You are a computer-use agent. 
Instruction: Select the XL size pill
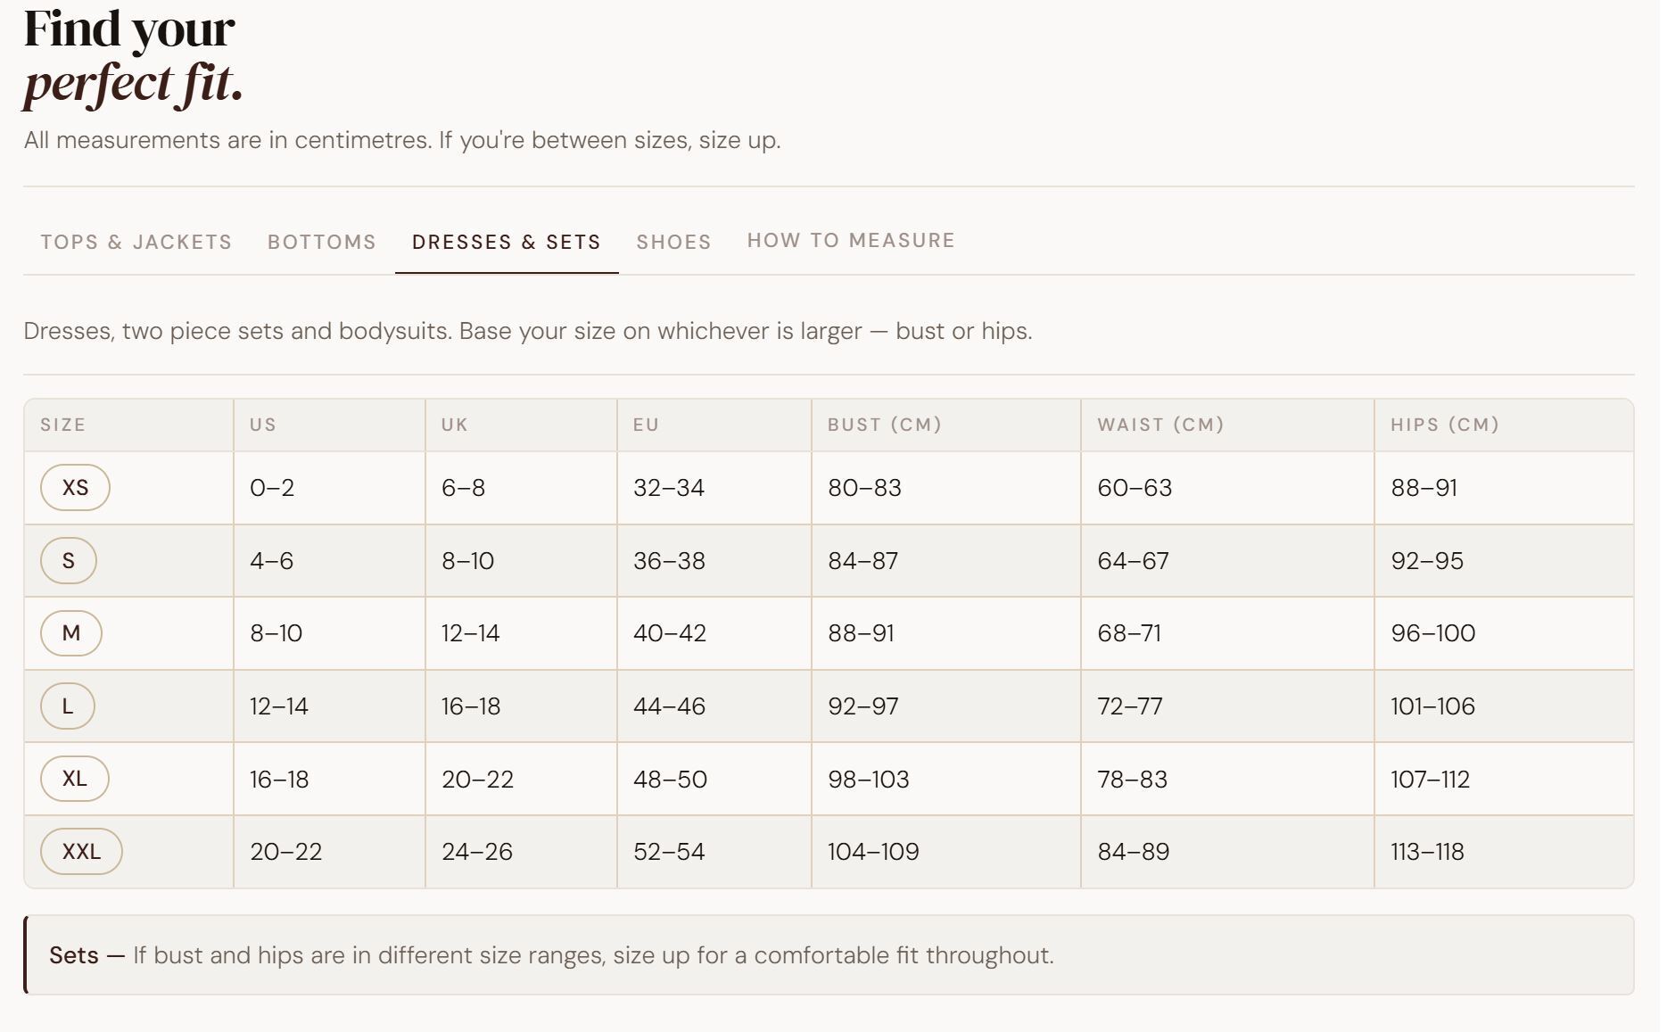pyautogui.click(x=75, y=779)
